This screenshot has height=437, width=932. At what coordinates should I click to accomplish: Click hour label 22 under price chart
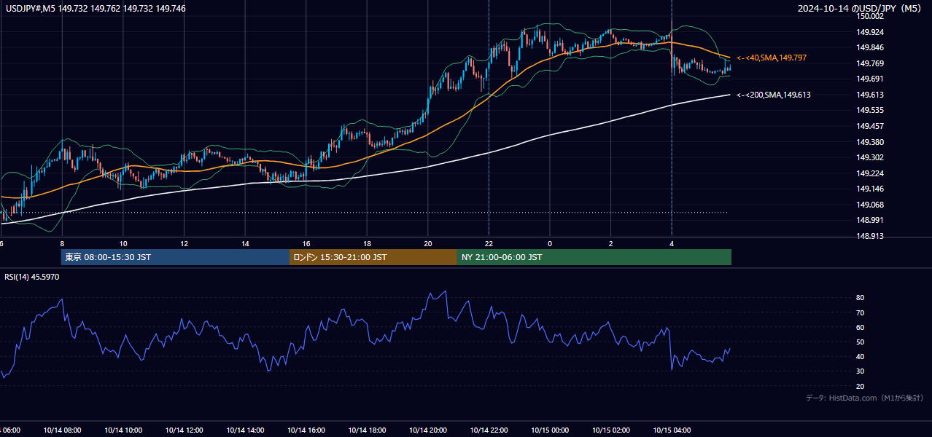[489, 243]
